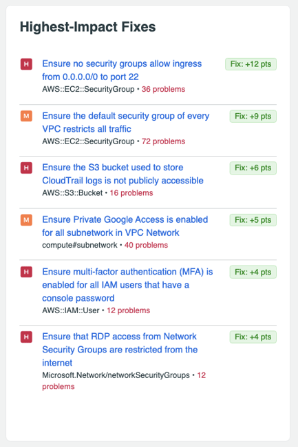Click the Fix: +4 pts badge for RDP rule
The image size is (298, 447).
pyautogui.click(x=253, y=337)
